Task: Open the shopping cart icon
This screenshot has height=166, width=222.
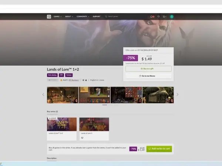Action: [x=164, y=17]
